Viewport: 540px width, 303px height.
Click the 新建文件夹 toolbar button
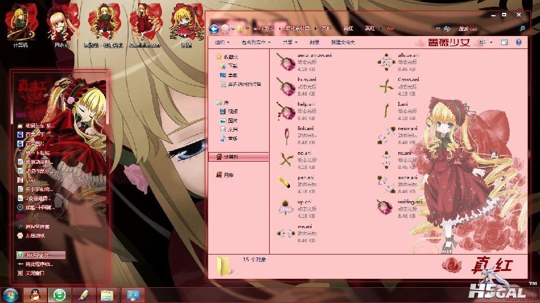pyautogui.click(x=343, y=42)
